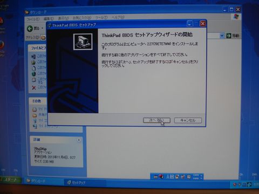The image size is (259, 194).
Task: Click the 般 conversion mode in language bar
Action: pos(172,177)
